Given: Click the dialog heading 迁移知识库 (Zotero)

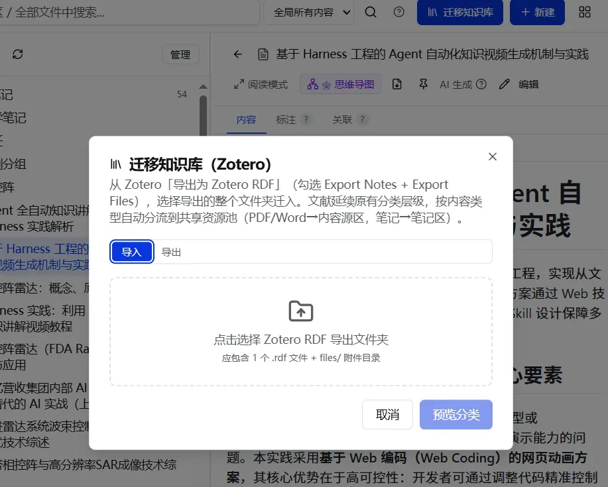Looking at the screenshot, I should coord(200,164).
